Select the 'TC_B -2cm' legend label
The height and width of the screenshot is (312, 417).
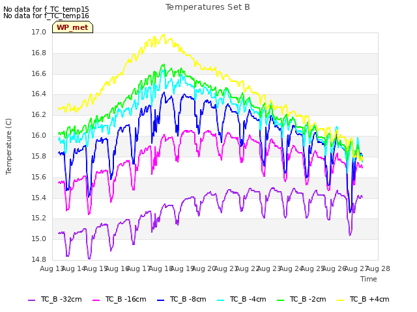[308, 299]
